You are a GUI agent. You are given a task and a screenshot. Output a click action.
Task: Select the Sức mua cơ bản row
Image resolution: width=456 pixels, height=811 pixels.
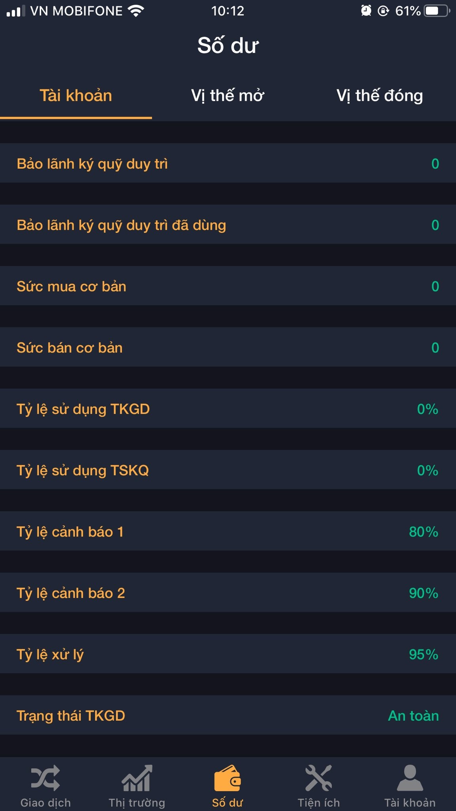click(228, 286)
